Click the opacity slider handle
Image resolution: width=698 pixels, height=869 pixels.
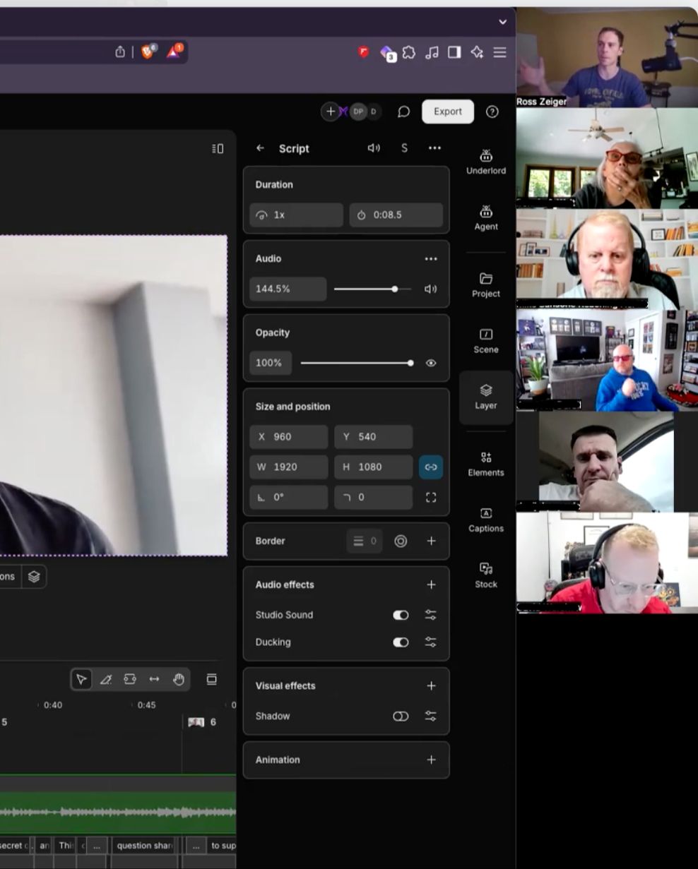click(x=410, y=363)
